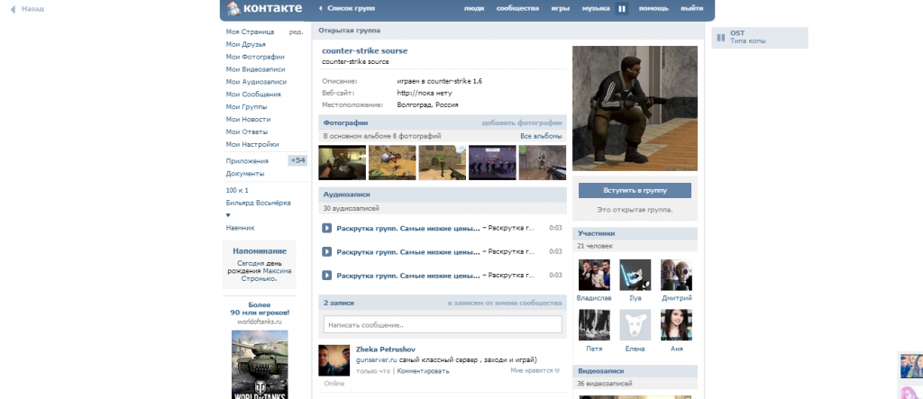The width and height of the screenshot is (923, 399).
Task: Play the second audio track in list
Action: pos(327,251)
